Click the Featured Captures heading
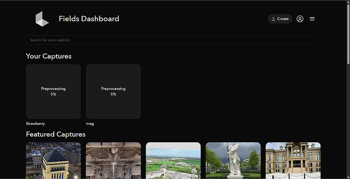 tap(56, 134)
